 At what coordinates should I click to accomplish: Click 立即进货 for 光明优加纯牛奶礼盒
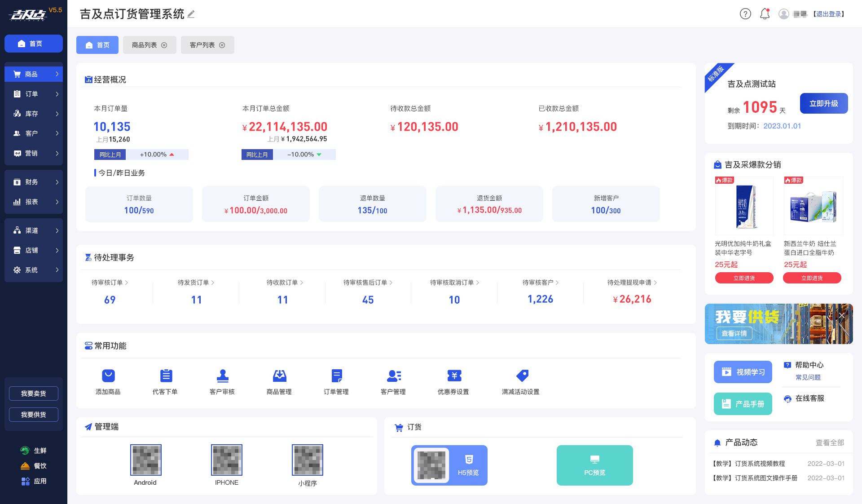click(744, 278)
